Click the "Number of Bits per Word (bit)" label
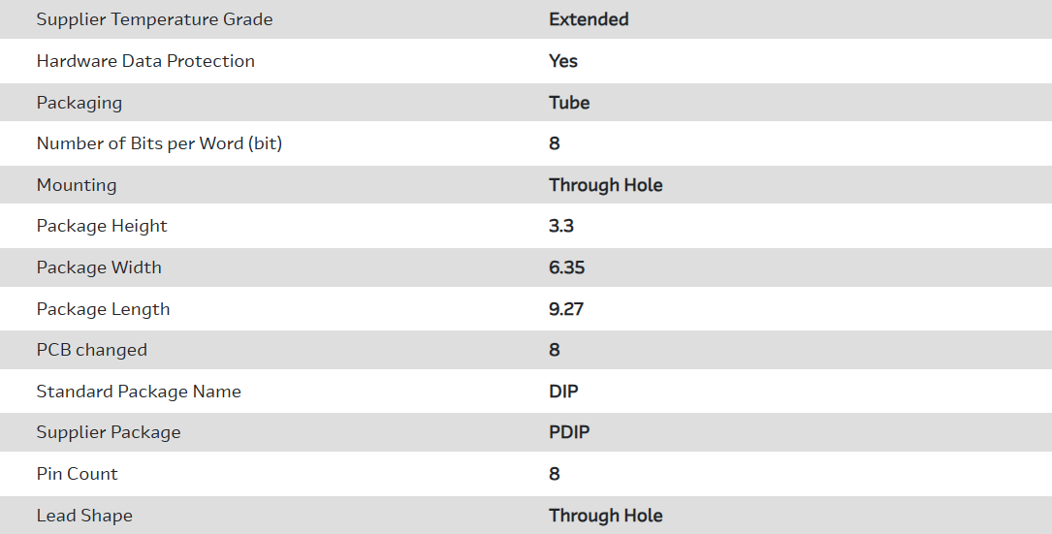Viewport: 1052px width, 534px height. coord(159,143)
